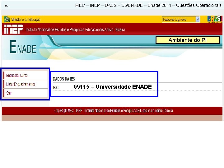Open the Ministério da Educação link
The height and width of the screenshot is (168, 224).
point(26,20)
